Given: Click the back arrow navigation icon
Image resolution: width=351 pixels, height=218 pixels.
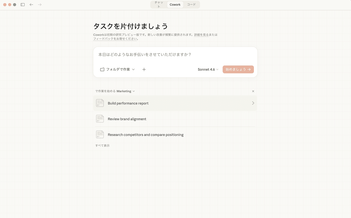Looking at the screenshot, I should tap(31, 5).
